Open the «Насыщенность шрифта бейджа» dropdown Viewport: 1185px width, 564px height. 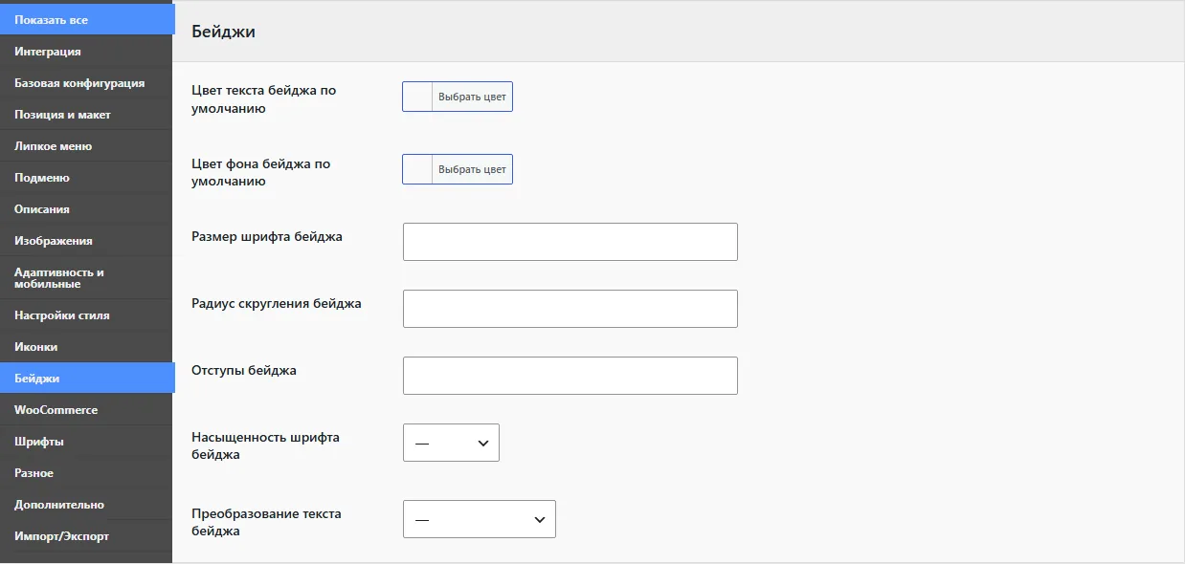point(451,443)
